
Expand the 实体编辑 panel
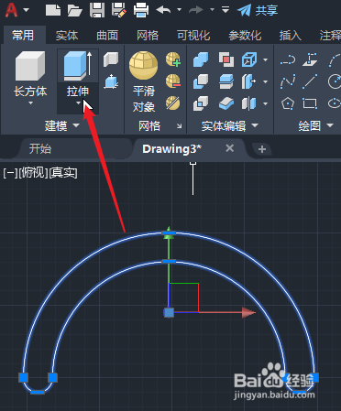230,125
